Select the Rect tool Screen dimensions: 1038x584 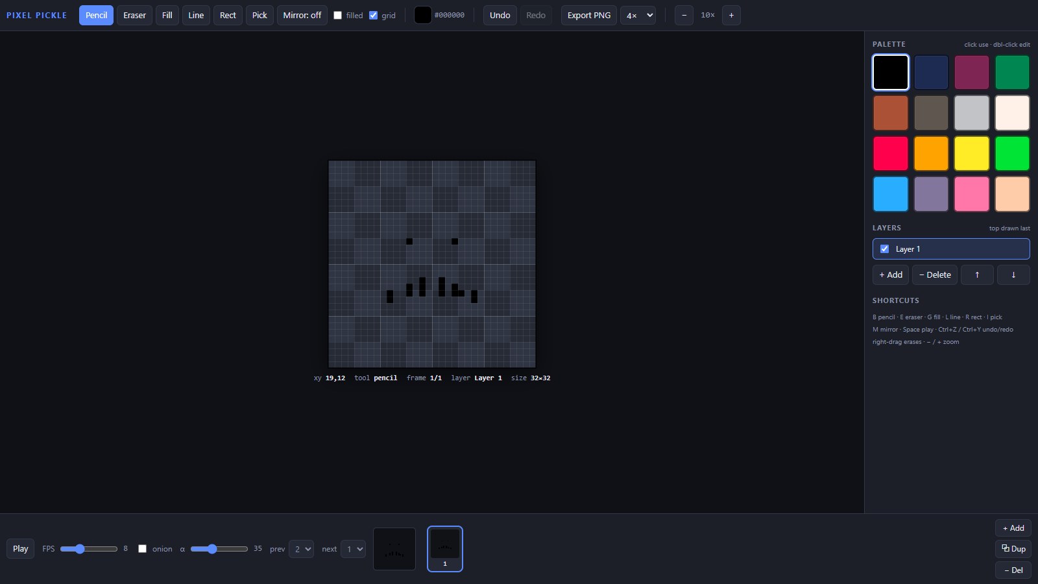[228, 15]
